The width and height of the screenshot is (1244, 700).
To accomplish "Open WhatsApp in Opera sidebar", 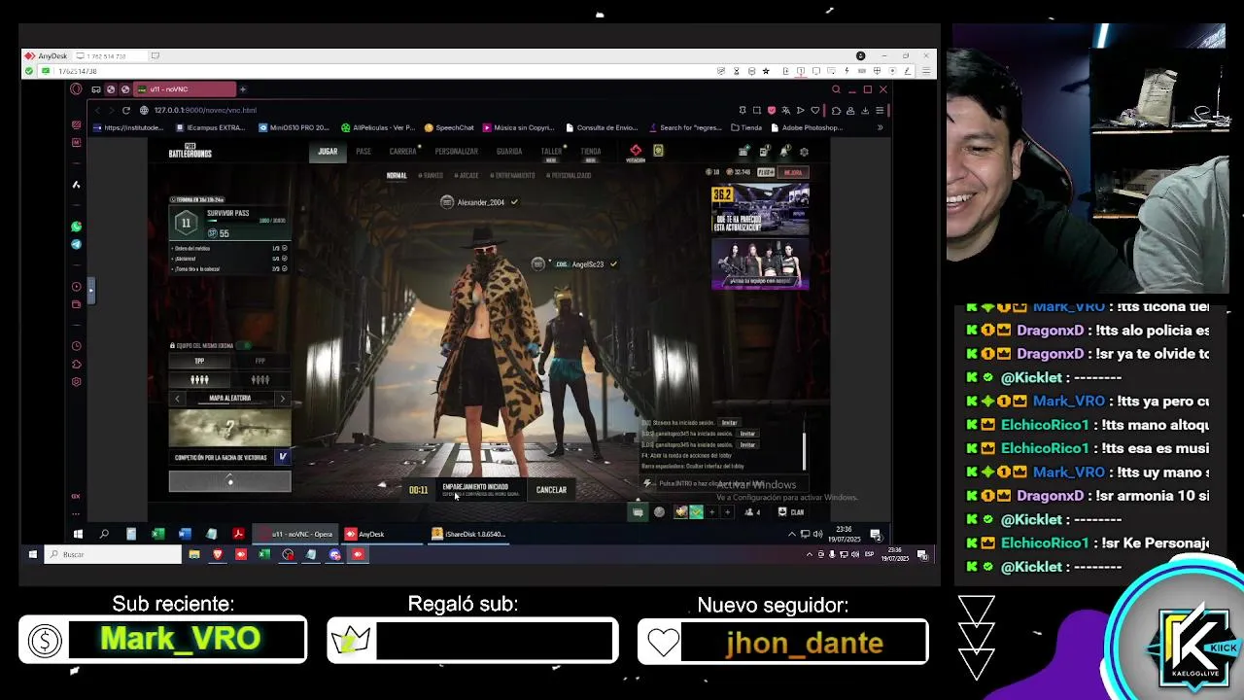I will click(76, 227).
